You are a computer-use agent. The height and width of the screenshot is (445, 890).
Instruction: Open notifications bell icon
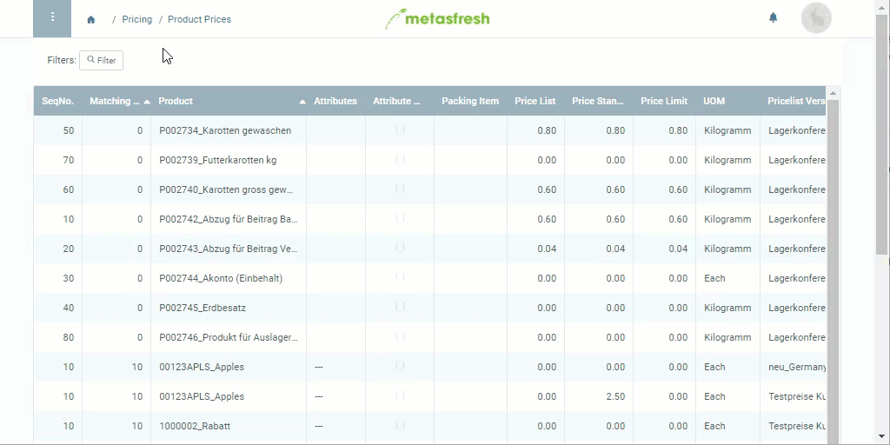point(773,17)
